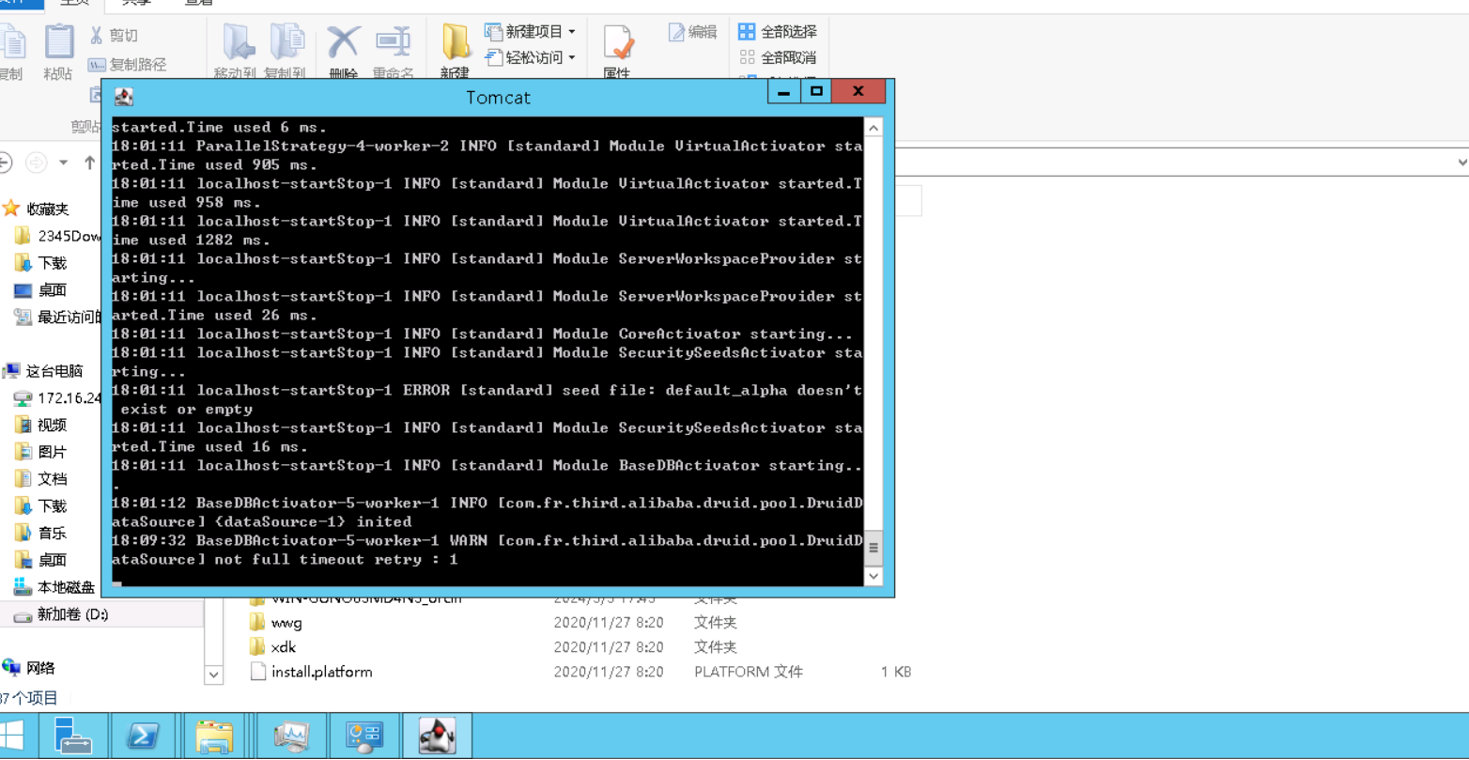Select 收藏夹 in the navigation pane
The width and height of the screenshot is (1469, 760).
(36, 209)
